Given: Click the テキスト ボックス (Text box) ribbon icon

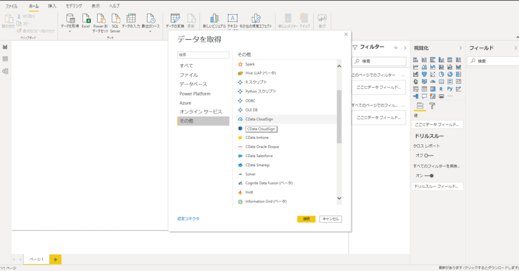Looking at the screenshot, I should 233,19.
